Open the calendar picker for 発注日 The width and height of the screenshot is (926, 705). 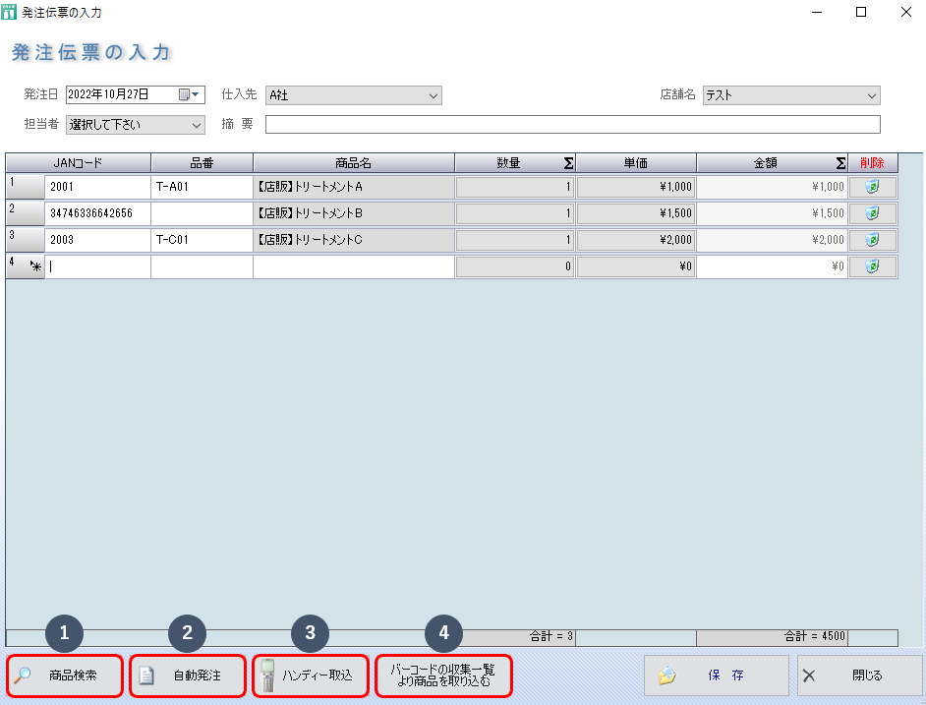click(x=189, y=95)
